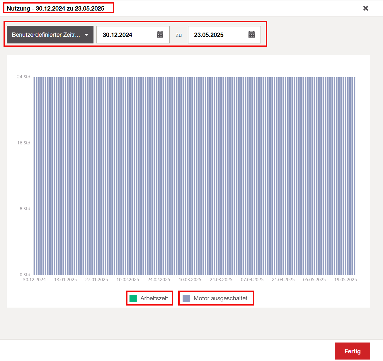
Task: Click the 'zu' label between date fields
Action: point(179,35)
